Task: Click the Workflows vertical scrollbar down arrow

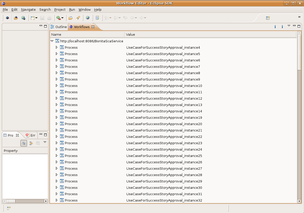Action: [299, 201]
